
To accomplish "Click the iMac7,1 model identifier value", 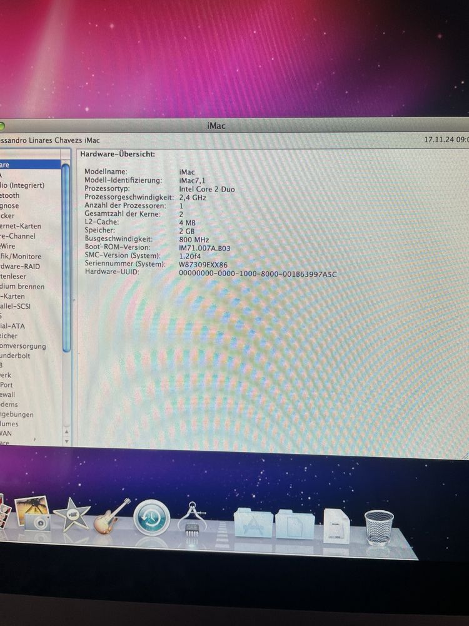I will [192, 180].
